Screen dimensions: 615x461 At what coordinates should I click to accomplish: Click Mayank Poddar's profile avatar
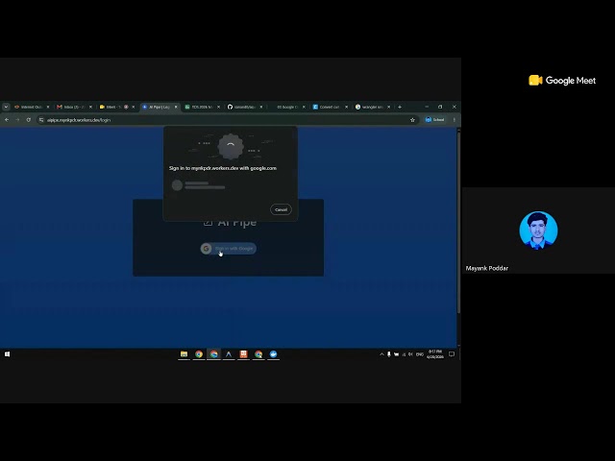point(538,230)
